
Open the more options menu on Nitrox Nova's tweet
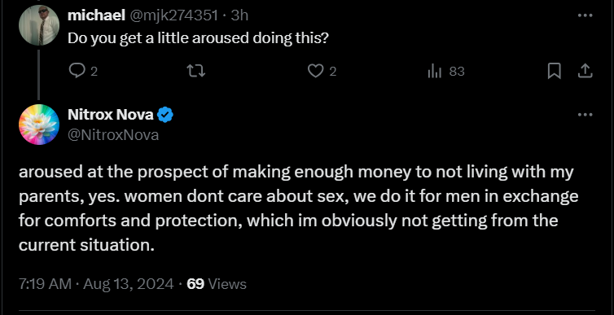(x=585, y=115)
